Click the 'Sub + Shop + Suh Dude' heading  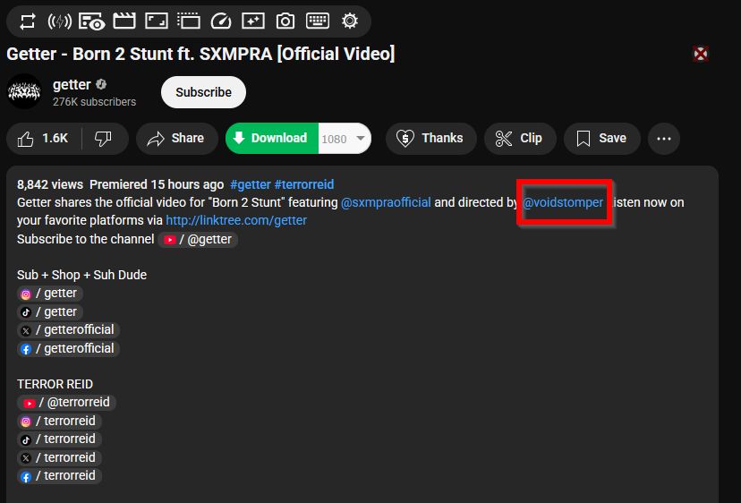(81, 275)
